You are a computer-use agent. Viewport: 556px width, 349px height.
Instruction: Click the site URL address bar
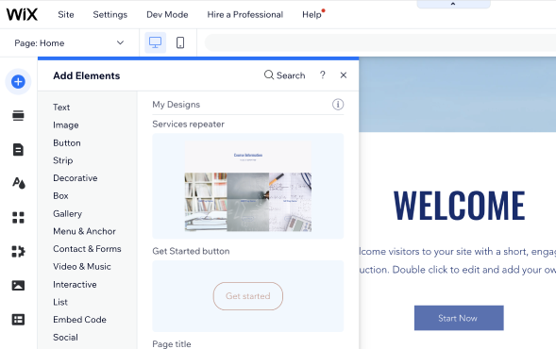click(x=380, y=42)
